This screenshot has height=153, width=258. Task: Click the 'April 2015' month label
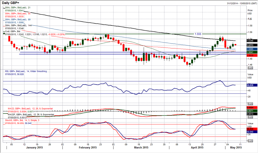(x=197, y=147)
